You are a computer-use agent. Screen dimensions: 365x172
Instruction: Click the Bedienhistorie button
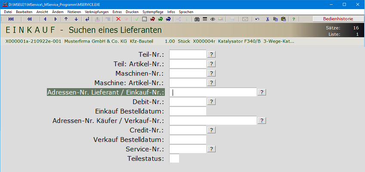pyautogui.click(x=338, y=19)
